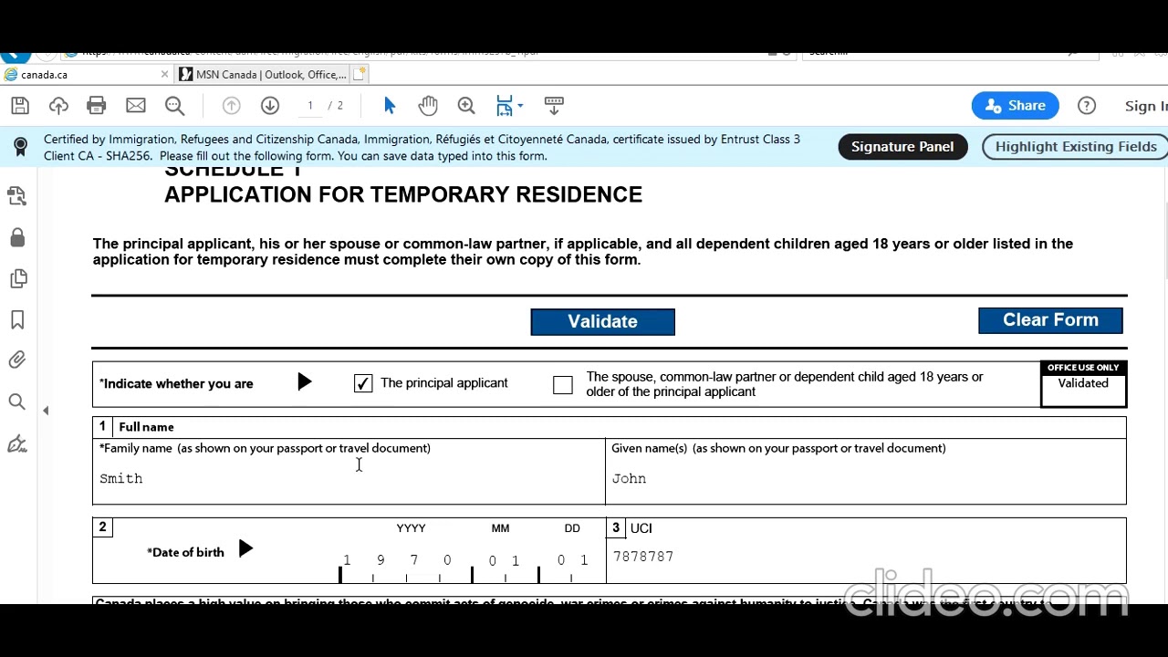Choose the fit width page tool
The height and width of the screenshot is (657, 1168).
[505, 106]
